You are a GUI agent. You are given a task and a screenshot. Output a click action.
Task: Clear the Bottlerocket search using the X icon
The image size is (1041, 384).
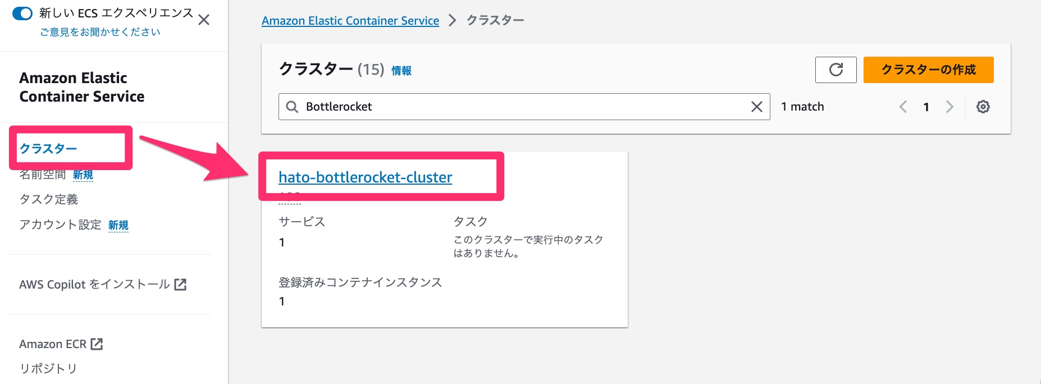(756, 106)
